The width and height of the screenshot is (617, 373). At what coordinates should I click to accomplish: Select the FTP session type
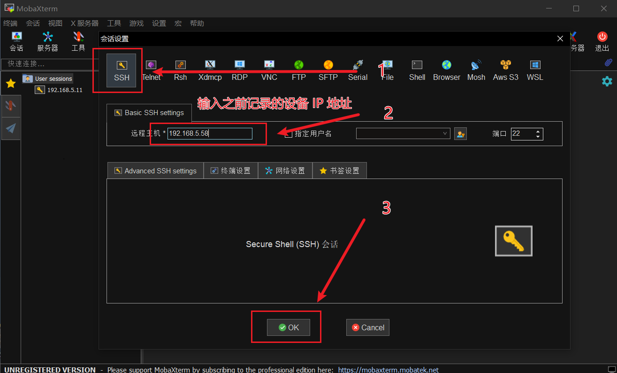coord(298,70)
